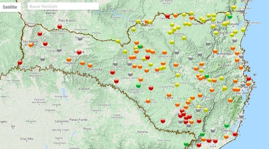This screenshot has width=269, height=149.
Task: Switch the map to Satélite view
Action: point(10,7)
